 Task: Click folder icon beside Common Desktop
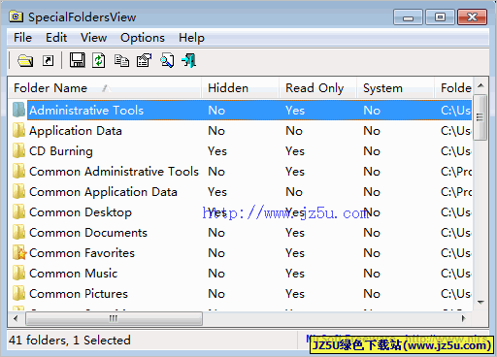[18, 212]
